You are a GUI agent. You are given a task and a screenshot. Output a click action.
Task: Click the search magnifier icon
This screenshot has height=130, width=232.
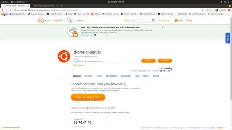point(153,20)
